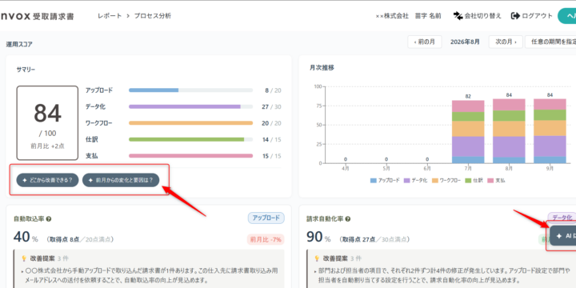Open the レポート breadcrumb
This screenshot has width=576, height=288.
pyautogui.click(x=110, y=16)
